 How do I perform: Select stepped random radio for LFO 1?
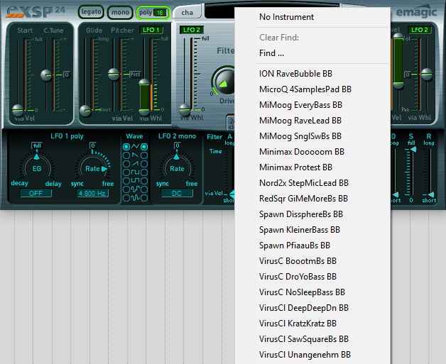126,189
